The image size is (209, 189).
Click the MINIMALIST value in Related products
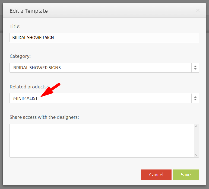[26, 98]
